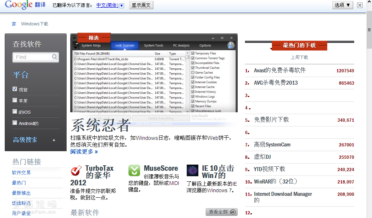Click the plus icon beside 高级搜索
The image size is (372, 218).
[x=54, y=140]
